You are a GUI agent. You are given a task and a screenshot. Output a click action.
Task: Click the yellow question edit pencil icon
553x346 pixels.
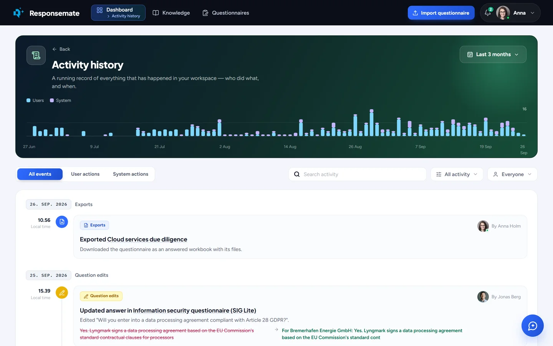[x=62, y=293]
